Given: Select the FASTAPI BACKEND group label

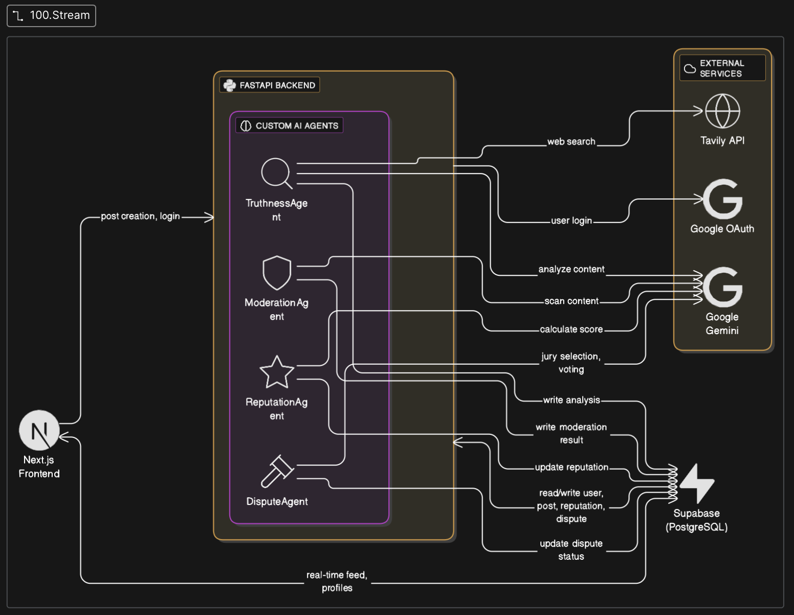Looking at the screenshot, I should tap(270, 85).
